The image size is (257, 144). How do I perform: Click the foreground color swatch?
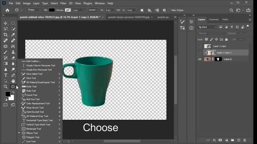[x=8, y=94]
